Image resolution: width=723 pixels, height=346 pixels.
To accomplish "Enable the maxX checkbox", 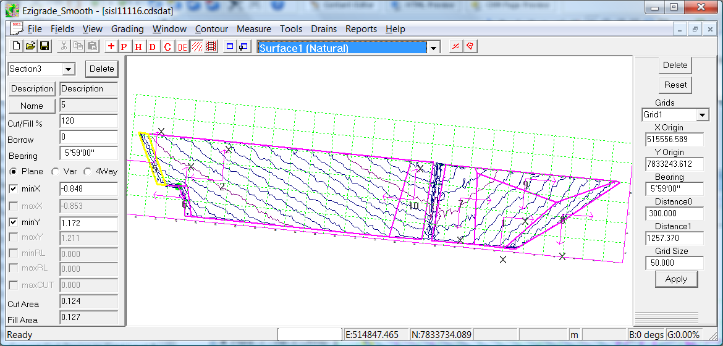I will coord(14,206).
